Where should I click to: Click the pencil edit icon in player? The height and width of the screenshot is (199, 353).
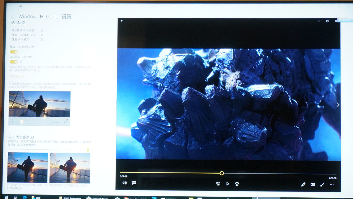coord(303,184)
